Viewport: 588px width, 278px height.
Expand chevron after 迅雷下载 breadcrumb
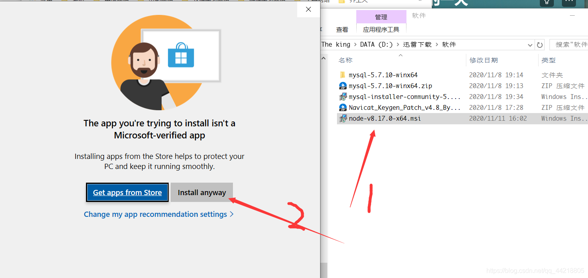(437, 45)
